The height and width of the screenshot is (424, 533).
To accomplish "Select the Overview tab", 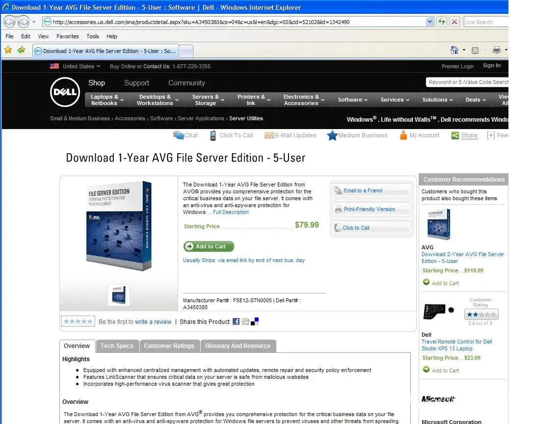I will pos(77,346).
